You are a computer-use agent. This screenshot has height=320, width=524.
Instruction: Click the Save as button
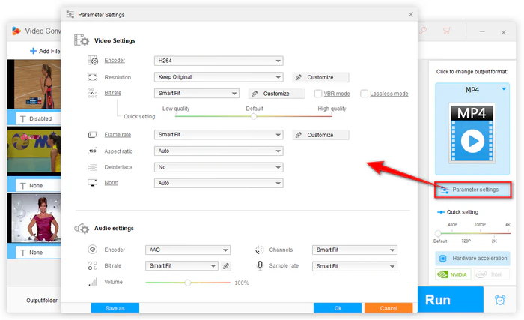115,308
